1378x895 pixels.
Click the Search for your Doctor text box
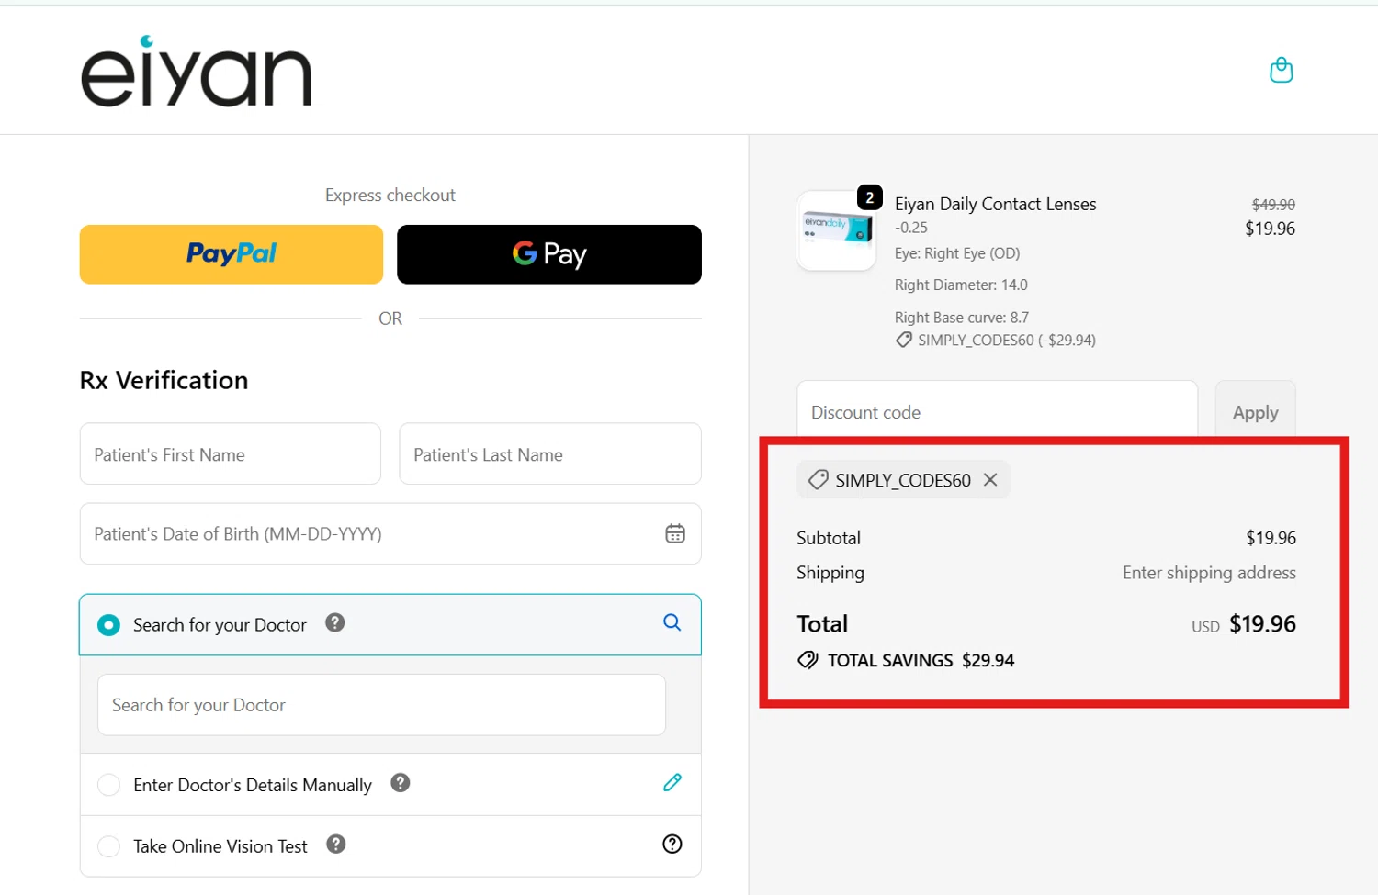(x=381, y=705)
